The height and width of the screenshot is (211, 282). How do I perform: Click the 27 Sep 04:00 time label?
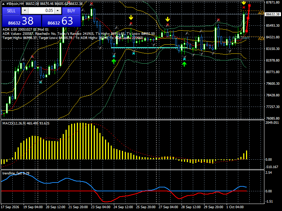168,207
